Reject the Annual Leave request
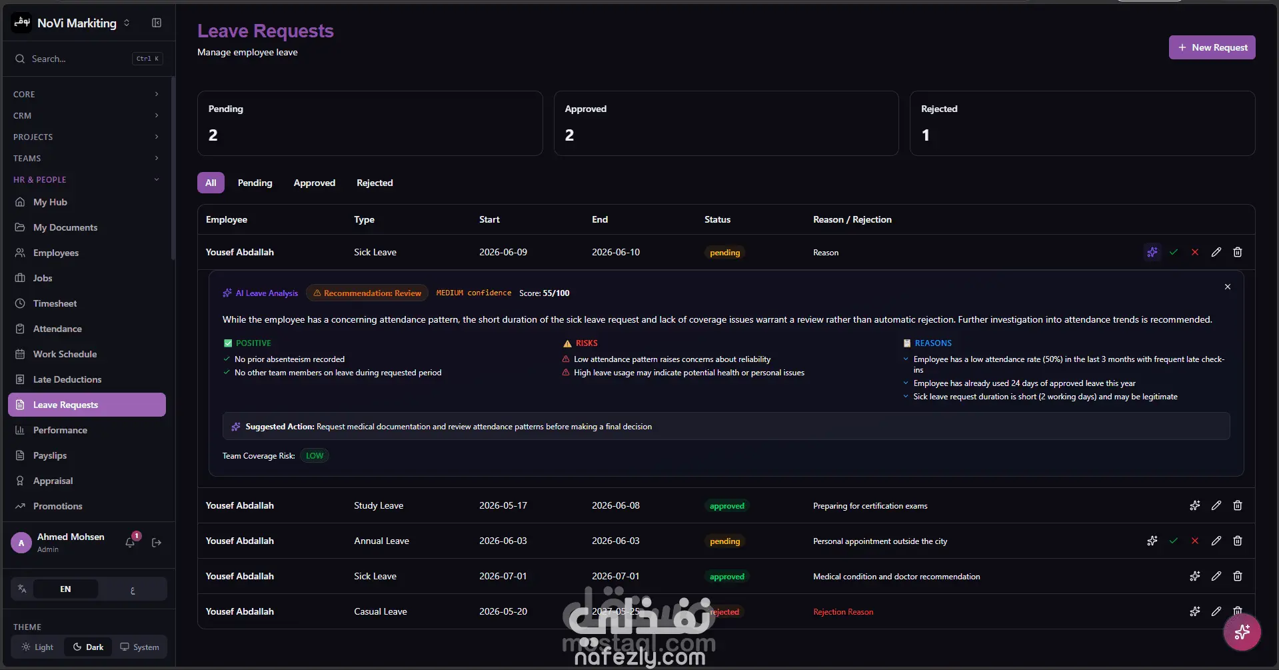1279x670 pixels. [x=1195, y=541]
